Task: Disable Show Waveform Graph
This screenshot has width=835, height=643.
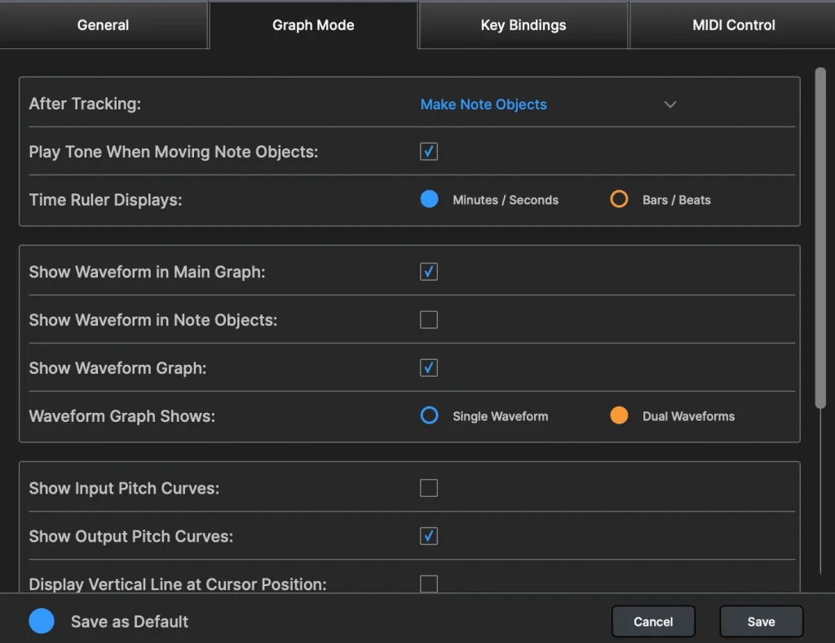Action: (429, 368)
